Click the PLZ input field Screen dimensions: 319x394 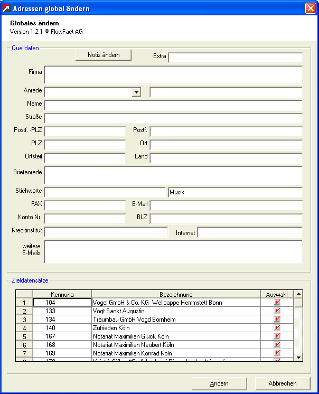[x=85, y=145]
